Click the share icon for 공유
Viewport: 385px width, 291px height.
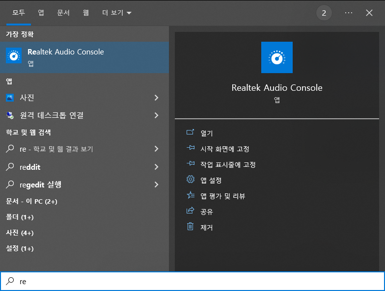click(x=191, y=211)
